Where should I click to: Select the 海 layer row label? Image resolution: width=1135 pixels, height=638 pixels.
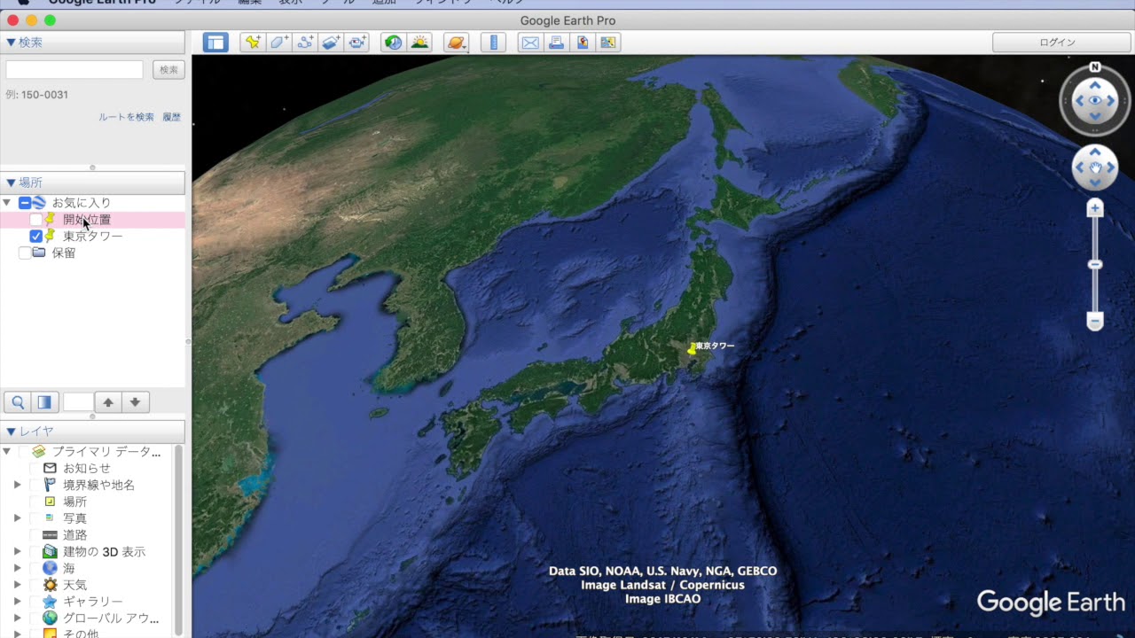coord(68,568)
